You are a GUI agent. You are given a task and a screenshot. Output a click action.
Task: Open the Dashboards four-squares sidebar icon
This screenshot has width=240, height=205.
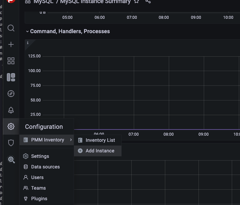11,61
